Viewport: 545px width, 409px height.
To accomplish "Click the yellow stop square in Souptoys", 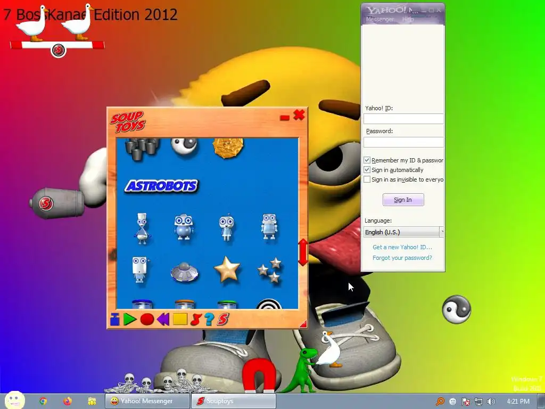I will [x=180, y=319].
